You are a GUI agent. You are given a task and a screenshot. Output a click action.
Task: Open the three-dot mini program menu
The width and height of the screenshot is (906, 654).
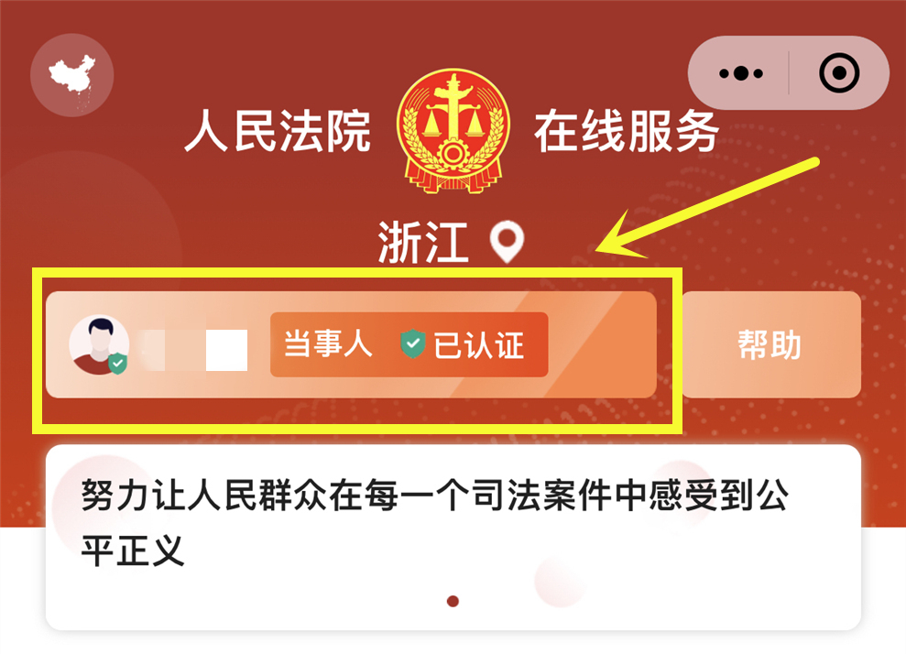tap(741, 73)
